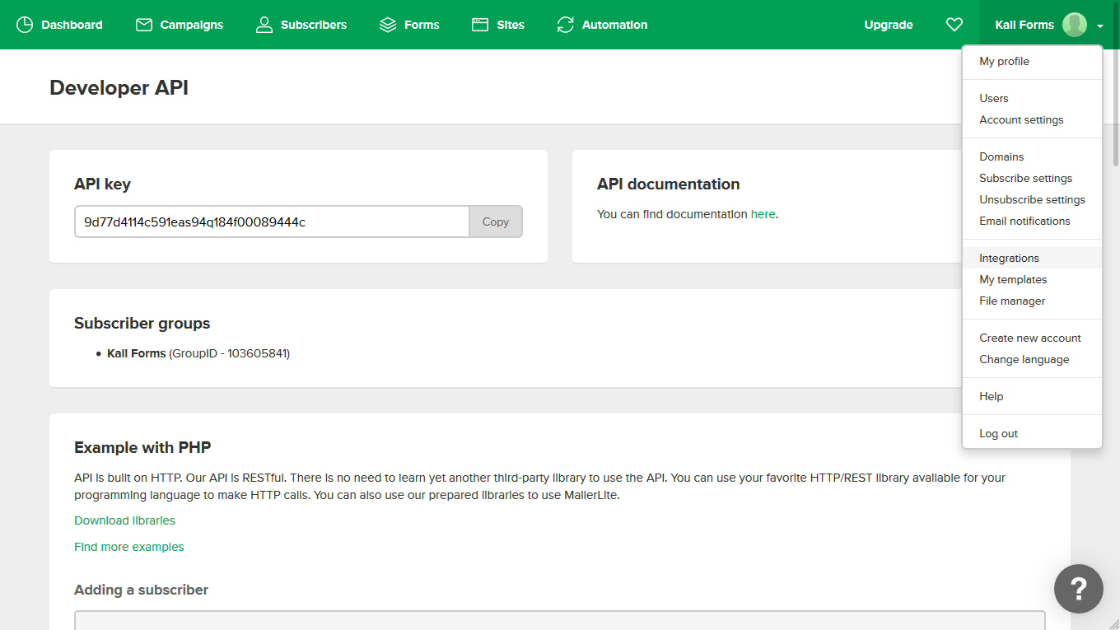1120x630 pixels.
Task: Click the Kali Forms profile avatar
Action: click(x=1075, y=25)
